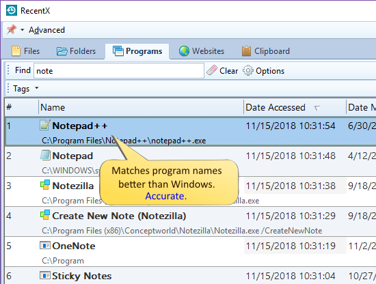376x284 pixels.
Task: Open the Advanced menu
Action: 46,30
